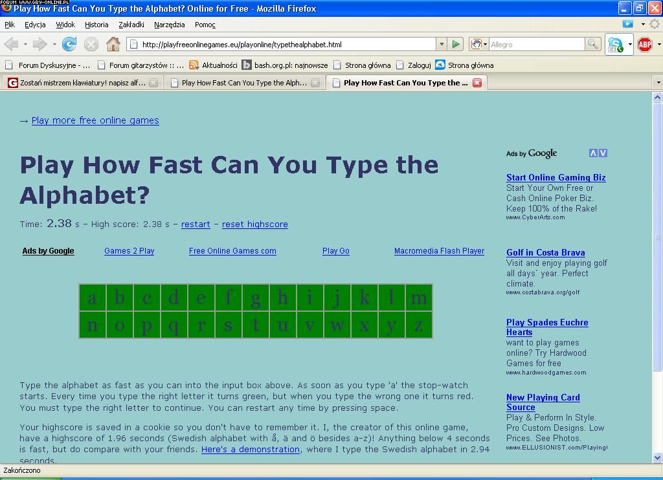Open Golf in Costa Brava ad
Viewport: 663px width, 480px height.
click(x=545, y=253)
